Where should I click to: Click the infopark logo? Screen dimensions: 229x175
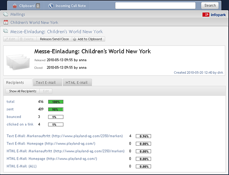(214, 15)
